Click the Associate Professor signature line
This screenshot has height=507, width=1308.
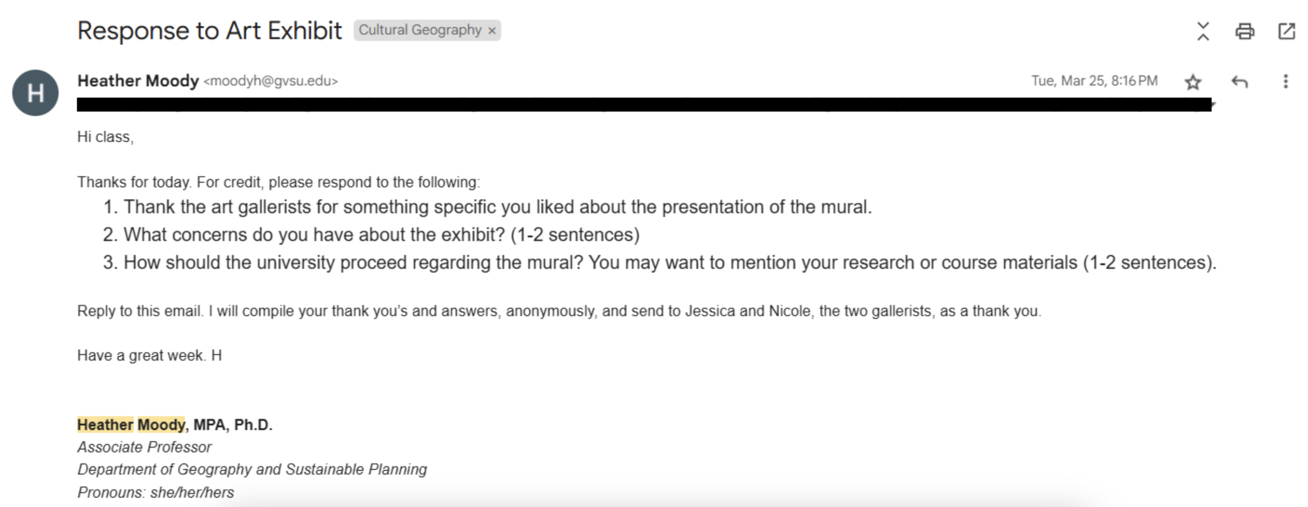[x=144, y=447]
